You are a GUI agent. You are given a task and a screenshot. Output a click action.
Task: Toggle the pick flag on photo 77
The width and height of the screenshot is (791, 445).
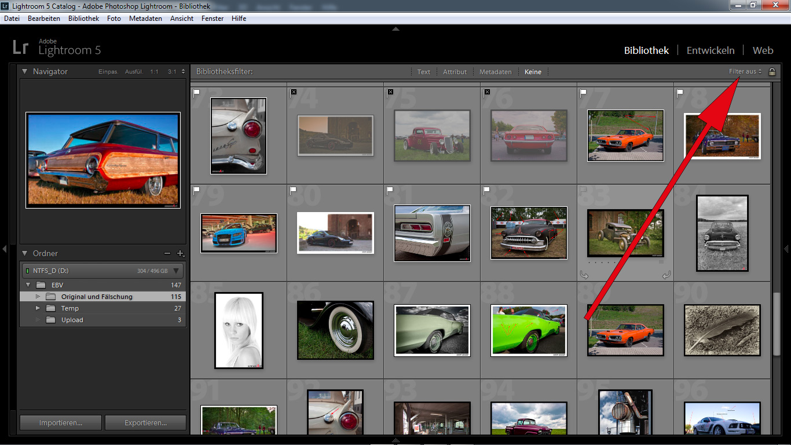click(x=584, y=92)
